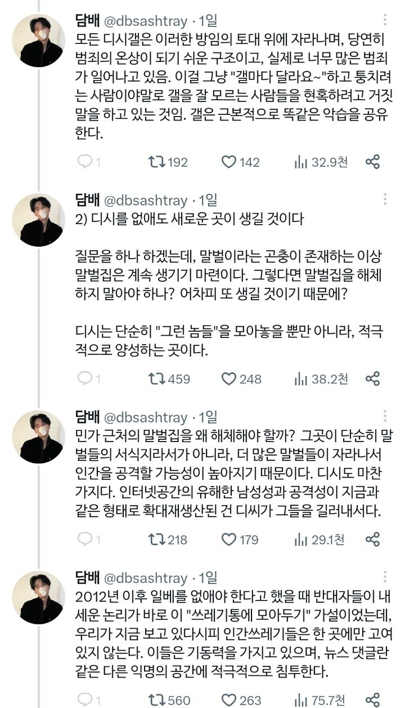View analytics showing 29.1천 views
Image resolution: width=405 pixels, height=708 pixels.
(300, 540)
